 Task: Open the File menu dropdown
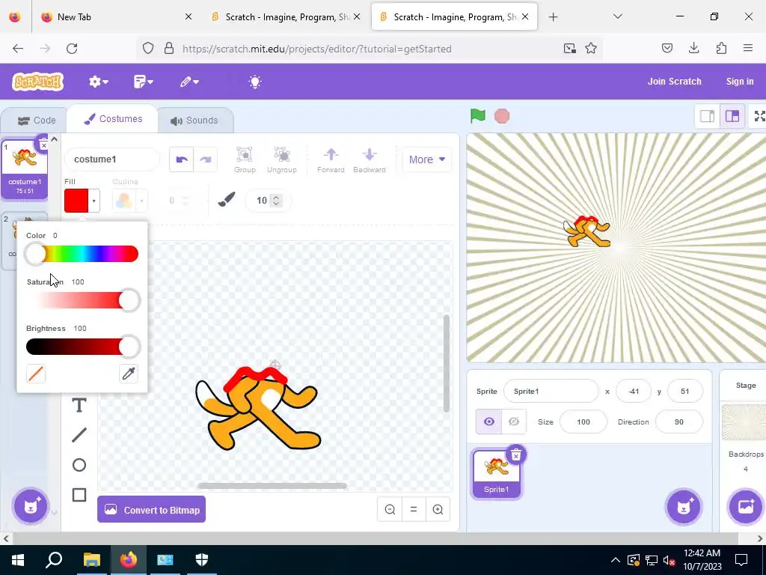pyautogui.click(x=144, y=82)
